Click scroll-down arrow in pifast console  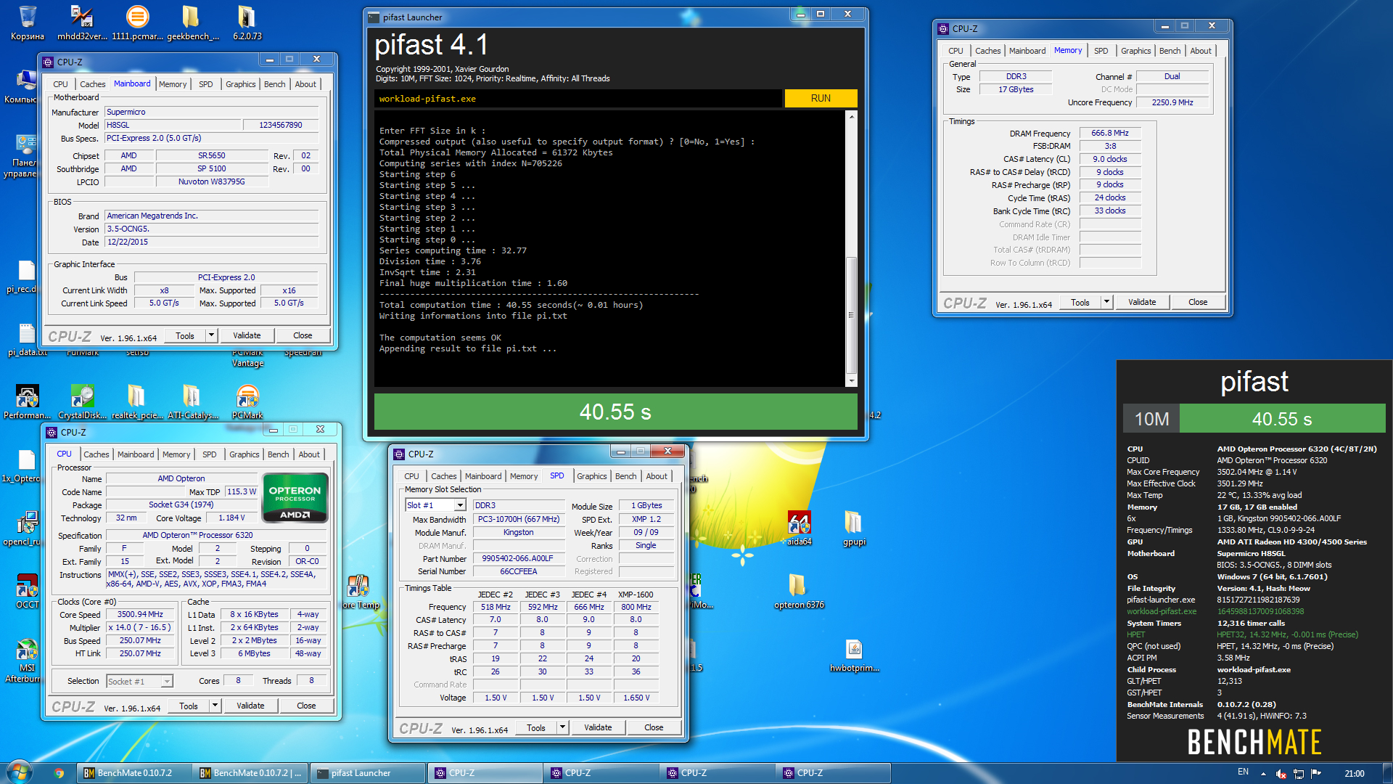click(x=852, y=381)
